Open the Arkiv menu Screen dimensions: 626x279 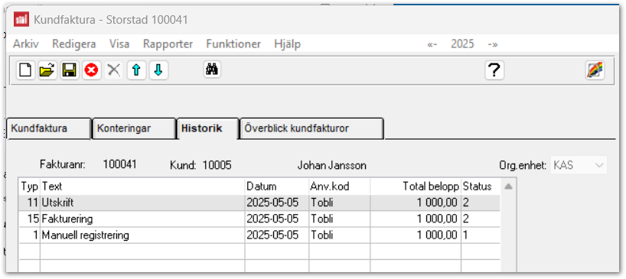click(x=26, y=44)
